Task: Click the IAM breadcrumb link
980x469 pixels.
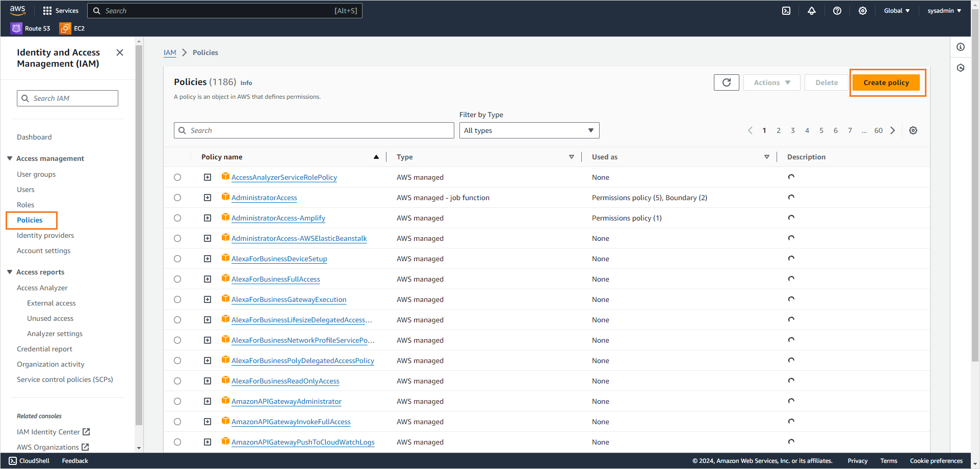Action: (170, 52)
